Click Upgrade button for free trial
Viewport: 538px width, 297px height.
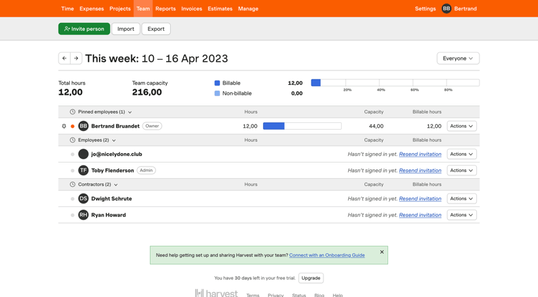[311, 278]
